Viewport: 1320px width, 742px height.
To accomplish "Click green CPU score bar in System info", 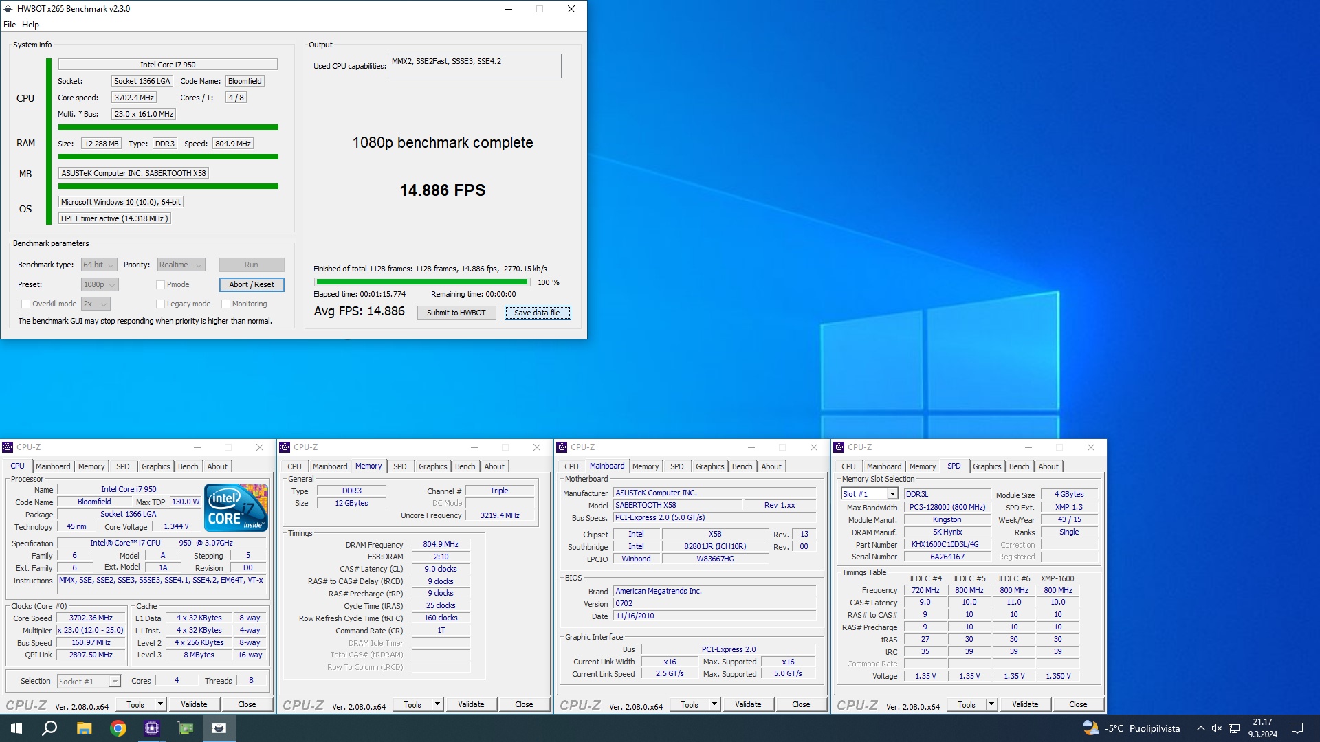I will pyautogui.click(x=168, y=127).
